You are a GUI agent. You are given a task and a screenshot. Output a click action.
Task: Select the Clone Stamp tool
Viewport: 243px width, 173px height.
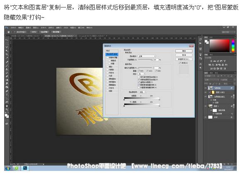pyautogui.click(x=7, y=69)
